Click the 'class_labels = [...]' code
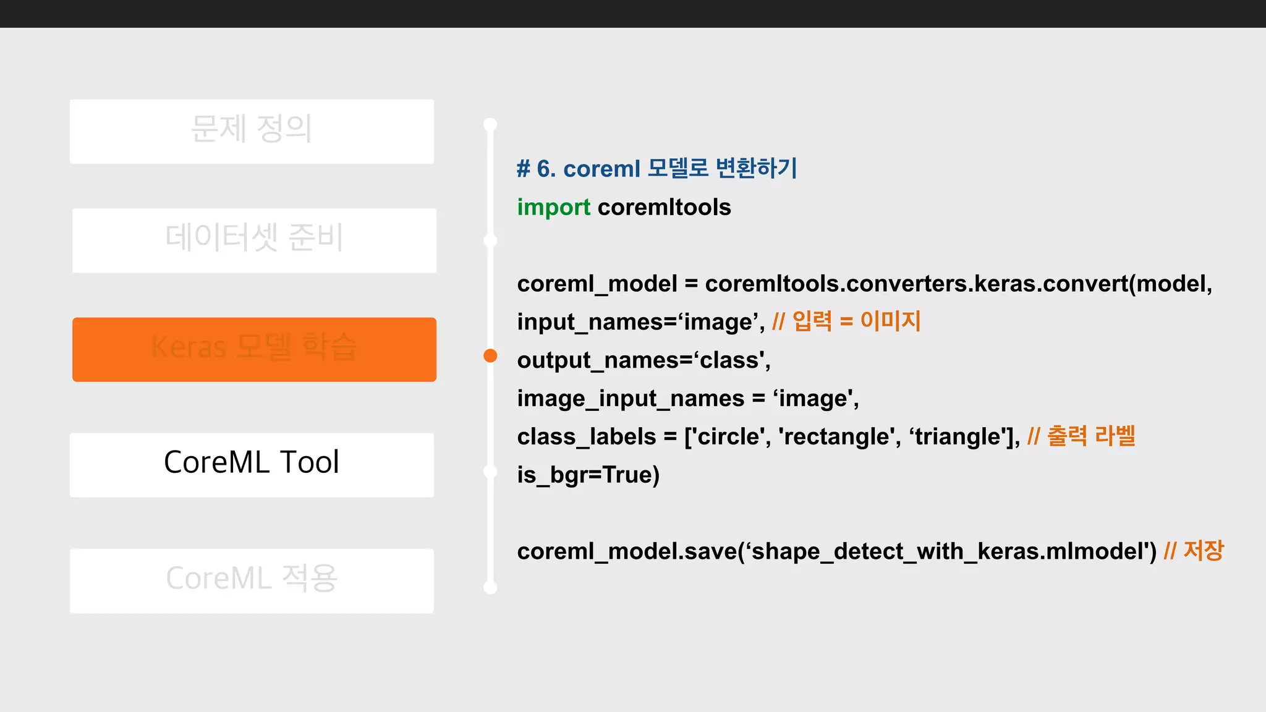This screenshot has height=712, width=1266. (x=768, y=437)
